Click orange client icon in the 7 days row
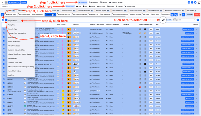This screenshot has height=116, width=201. tap(140, 33)
